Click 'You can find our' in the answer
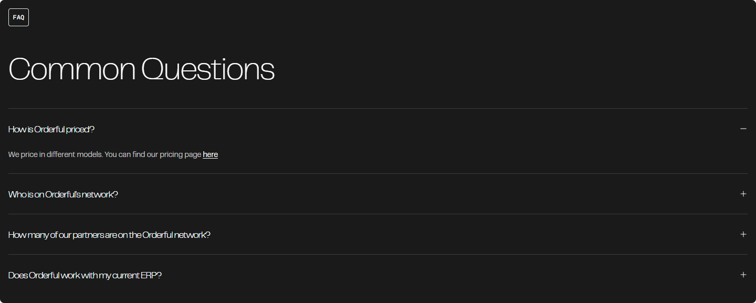Image resolution: width=756 pixels, height=303 pixels. point(131,154)
